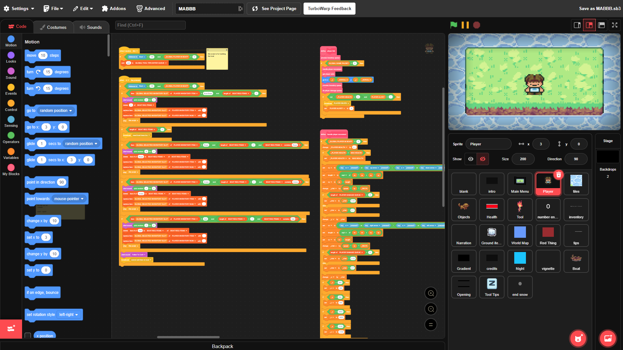Viewport: 623px width, 350px height.
Task: Select the Sensing block category
Action: [x=11, y=122]
